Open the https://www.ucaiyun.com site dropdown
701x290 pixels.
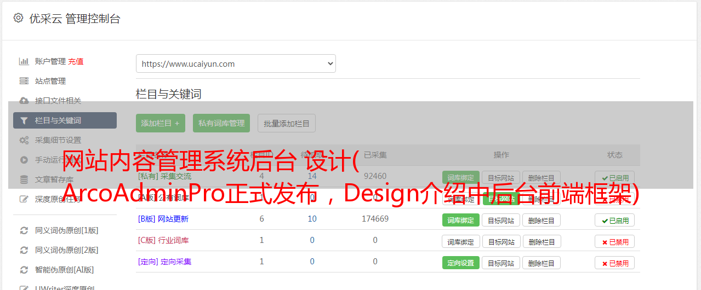coord(236,63)
